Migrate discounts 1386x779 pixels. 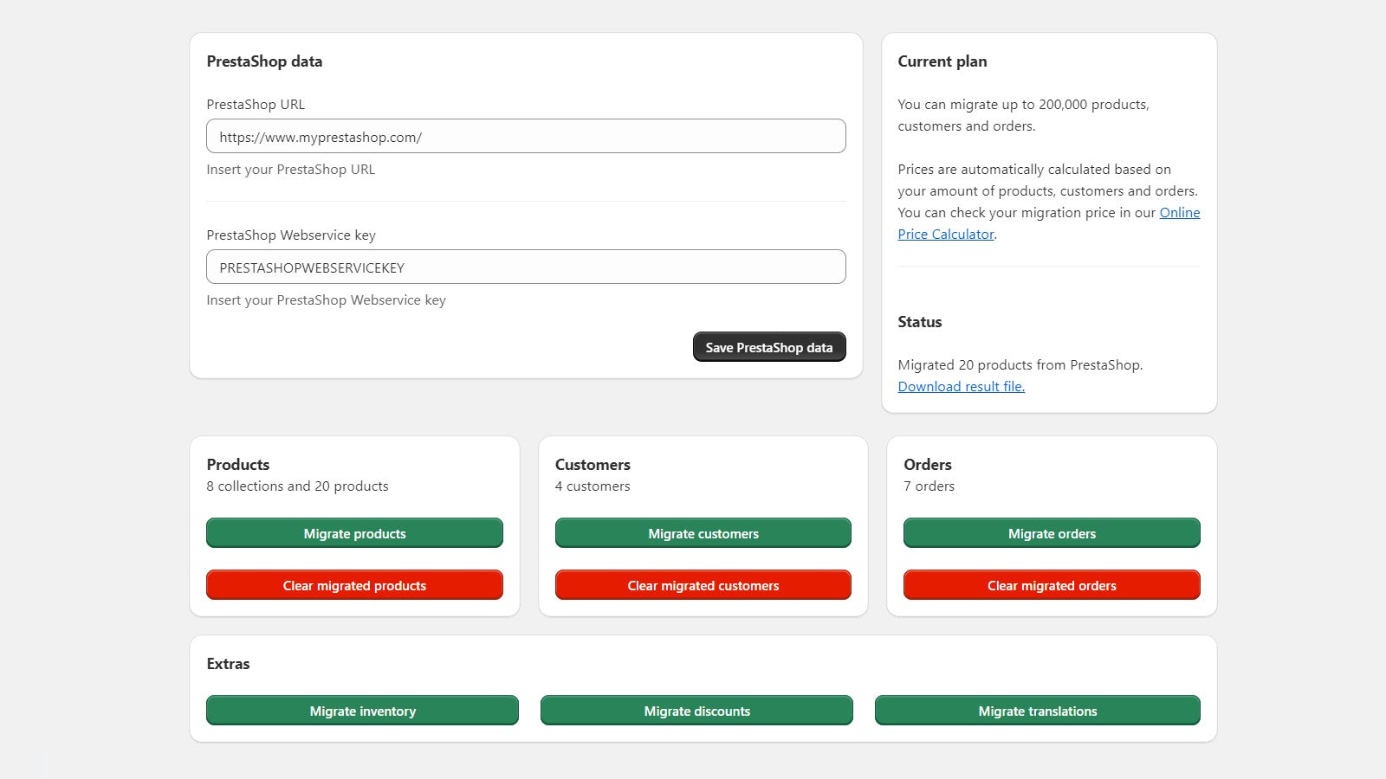[x=696, y=711]
